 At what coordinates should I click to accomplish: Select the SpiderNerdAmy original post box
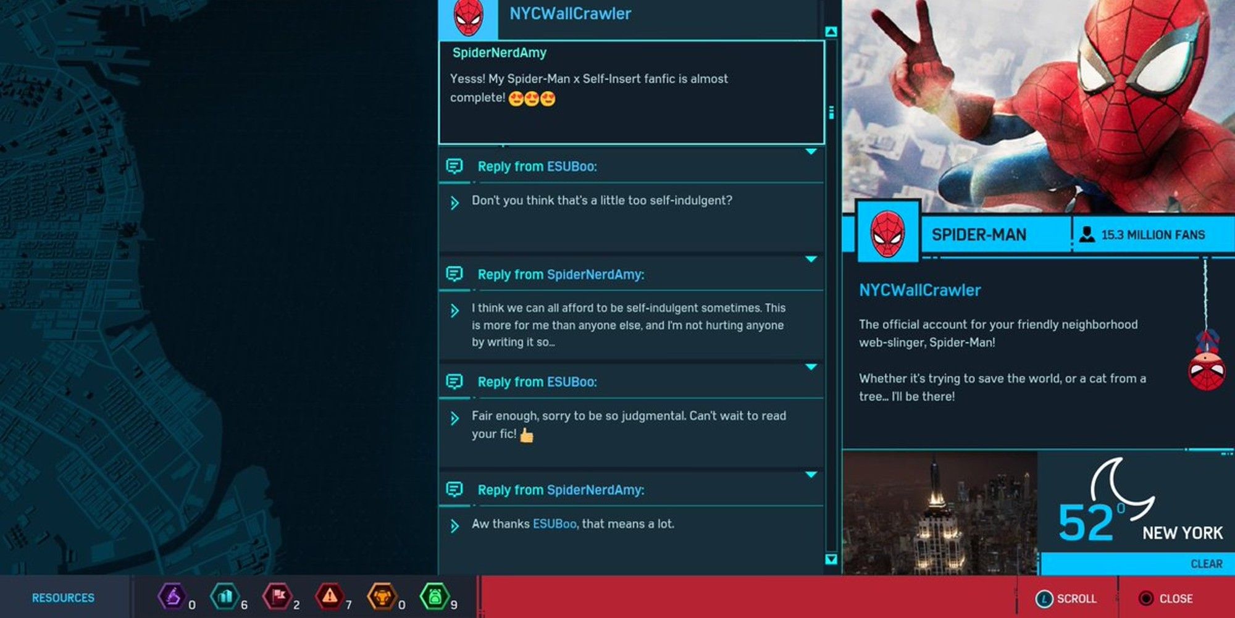click(x=632, y=93)
